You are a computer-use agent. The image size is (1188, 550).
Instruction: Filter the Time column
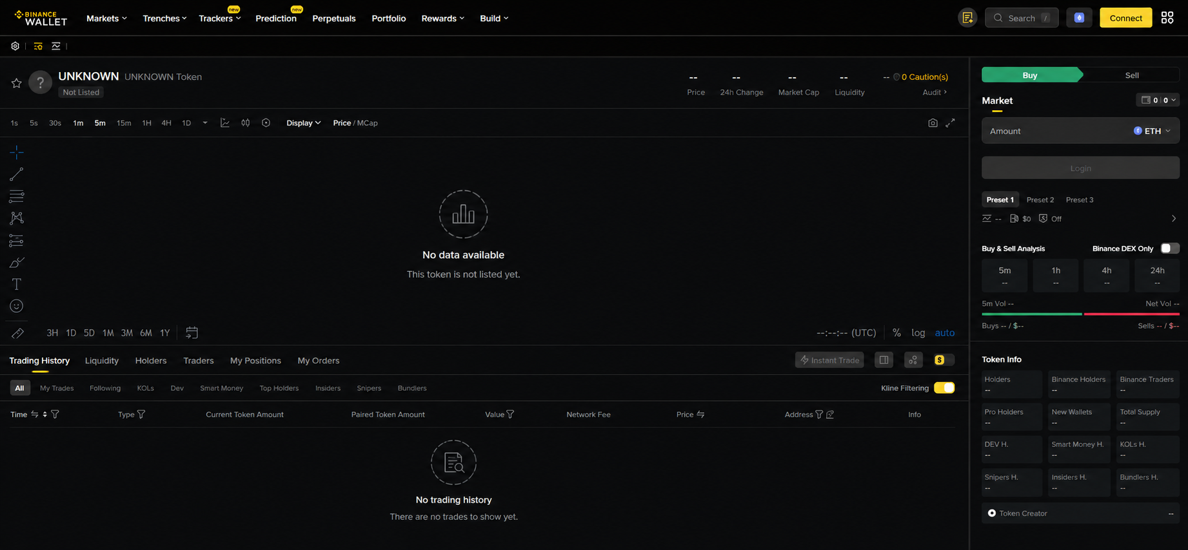(x=55, y=415)
